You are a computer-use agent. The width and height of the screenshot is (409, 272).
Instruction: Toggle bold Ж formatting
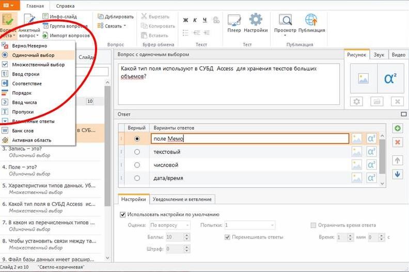[x=185, y=20]
